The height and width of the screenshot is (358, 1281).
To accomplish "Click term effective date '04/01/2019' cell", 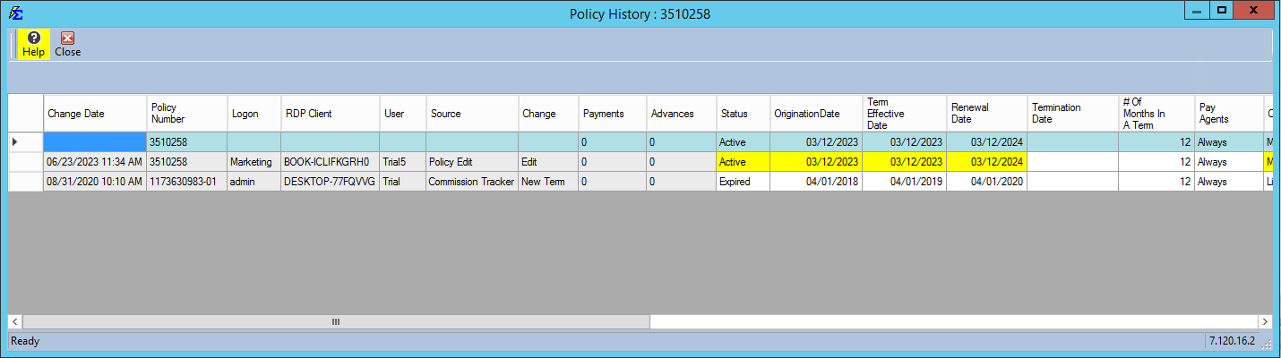I will 905,181.
